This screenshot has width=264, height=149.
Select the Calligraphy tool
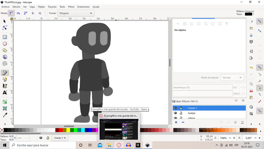5,86
